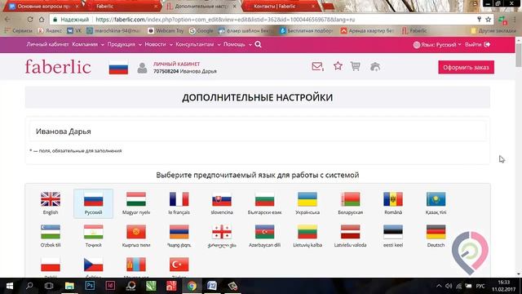Image resolution: width=522 pixels, height=294 pixels.
Task: Open InDesign from the taskbar
Action: (x=110, y=286)
